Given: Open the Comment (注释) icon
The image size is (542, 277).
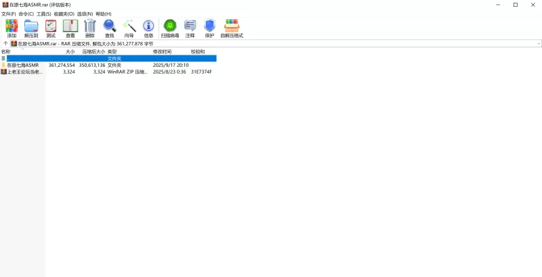Looking at the screenshot, I should point(190,28).
